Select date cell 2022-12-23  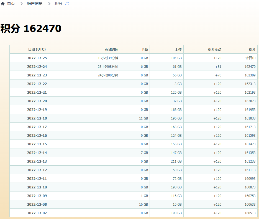click(x=37, y=75)
